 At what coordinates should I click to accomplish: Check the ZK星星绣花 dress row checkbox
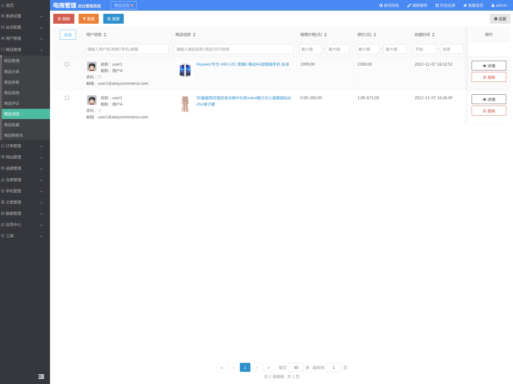coord(67,98)
